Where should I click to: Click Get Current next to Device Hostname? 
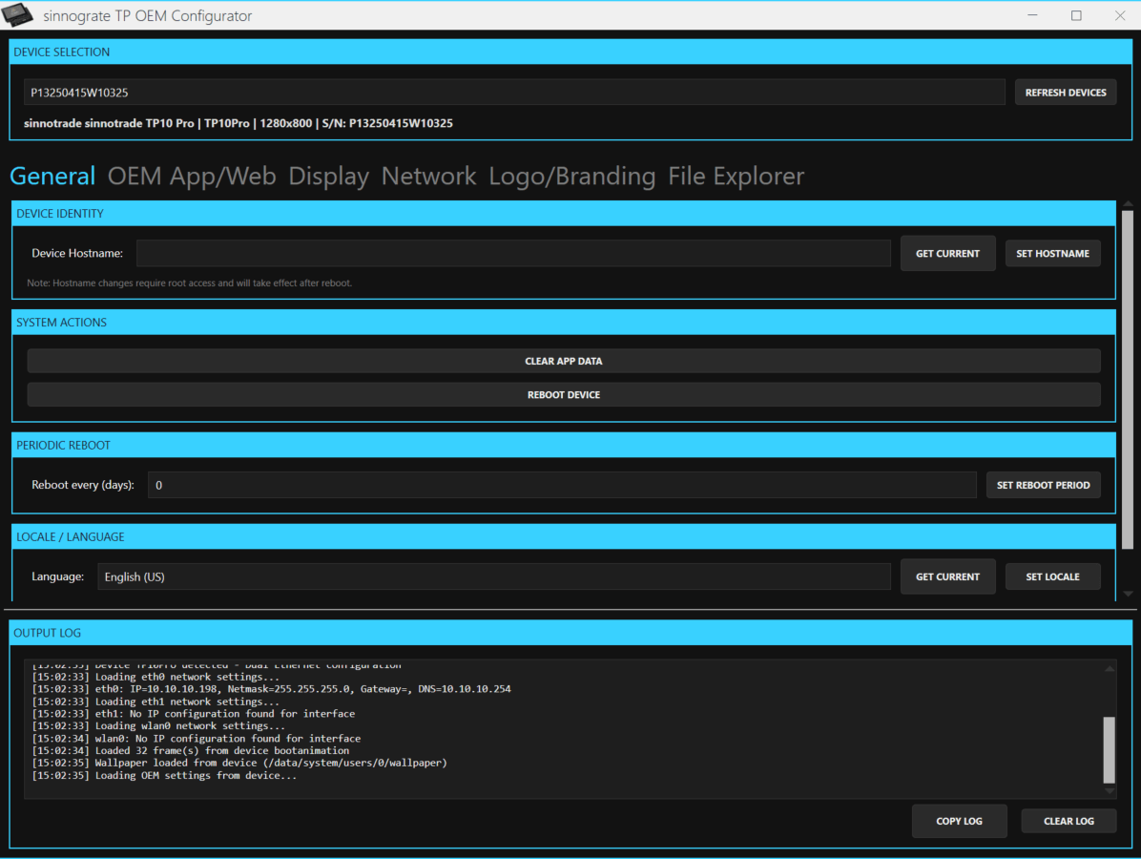947,253
